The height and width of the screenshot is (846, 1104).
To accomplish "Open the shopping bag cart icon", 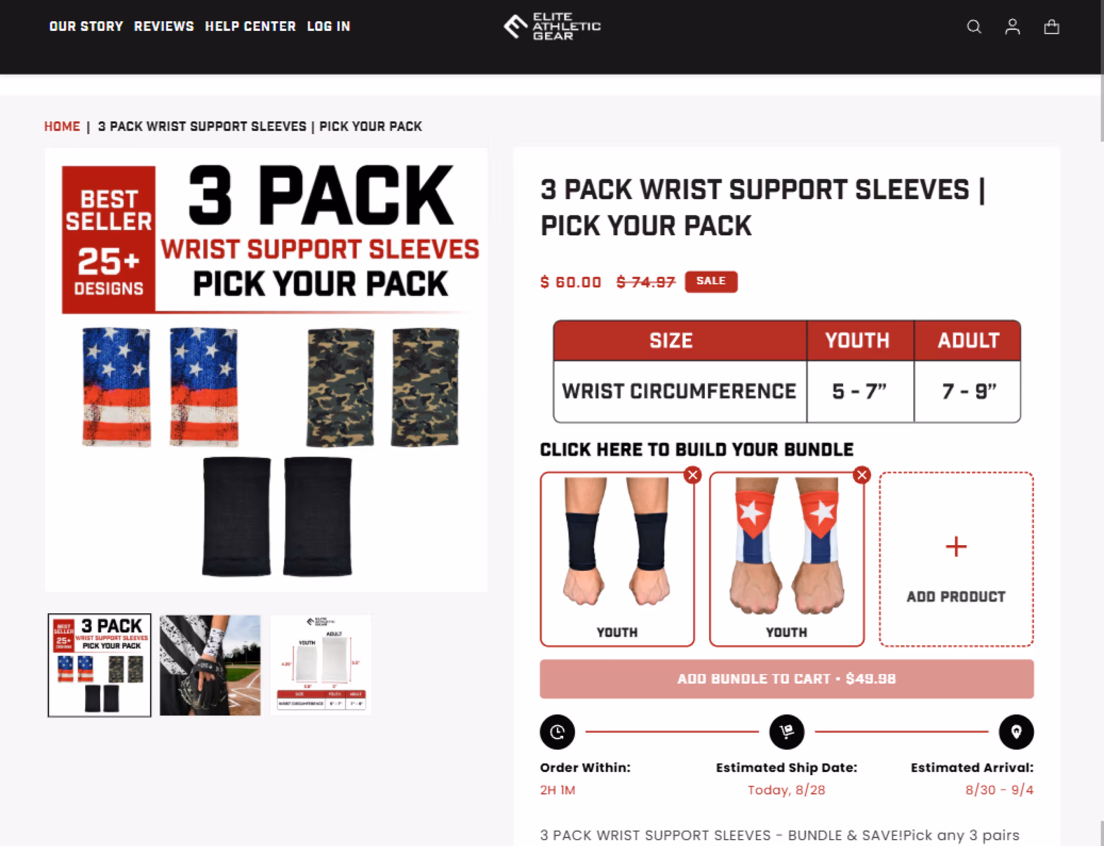I will [x=1051, y=26].
